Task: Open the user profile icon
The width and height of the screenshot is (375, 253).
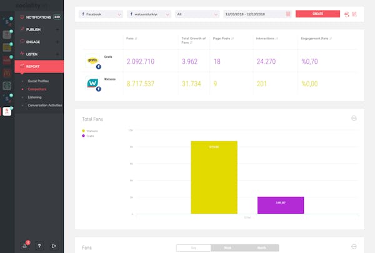Action: [x=25, y=246]
